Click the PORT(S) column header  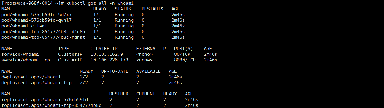click(183, 49)
